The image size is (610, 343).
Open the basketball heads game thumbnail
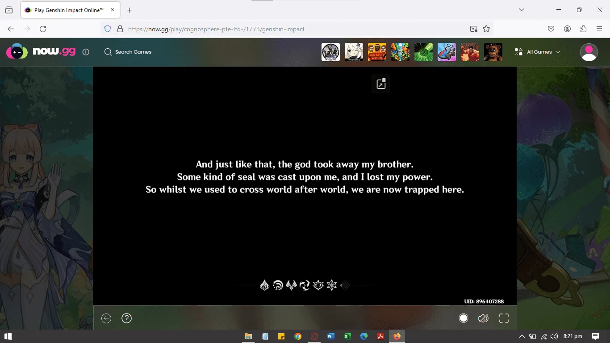click(x=377, y=52)
